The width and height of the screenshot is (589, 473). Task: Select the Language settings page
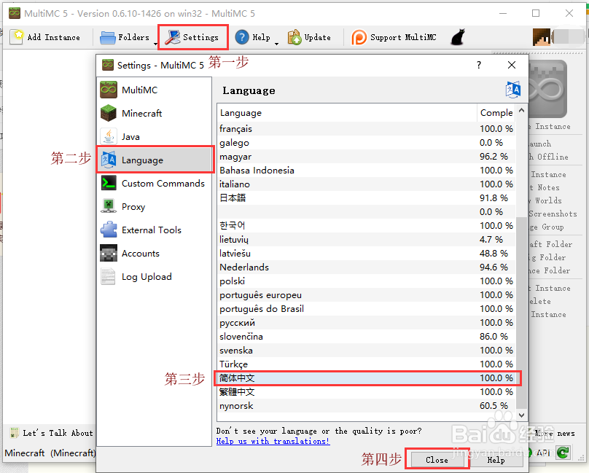click(x=155, y=160)
